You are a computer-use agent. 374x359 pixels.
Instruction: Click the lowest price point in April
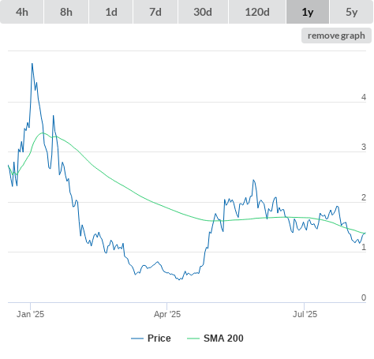pos(179,279)
